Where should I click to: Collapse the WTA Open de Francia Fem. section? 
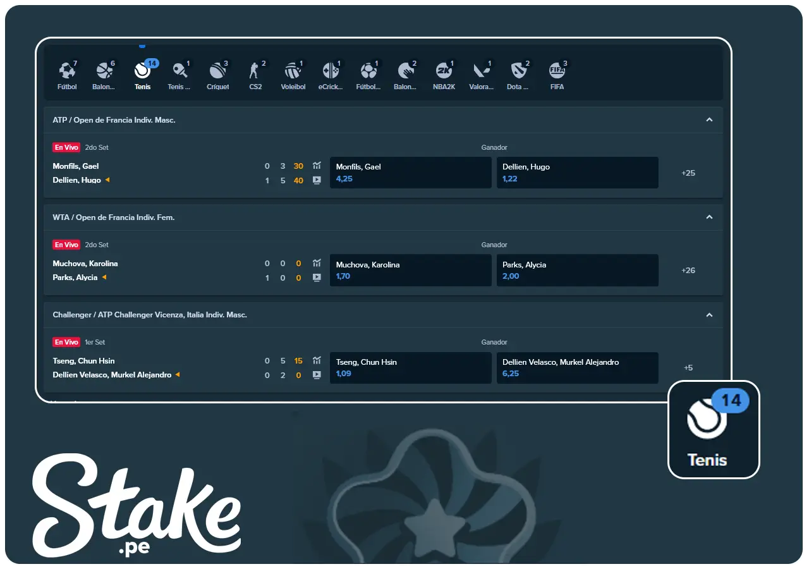(x=709, y=217)
